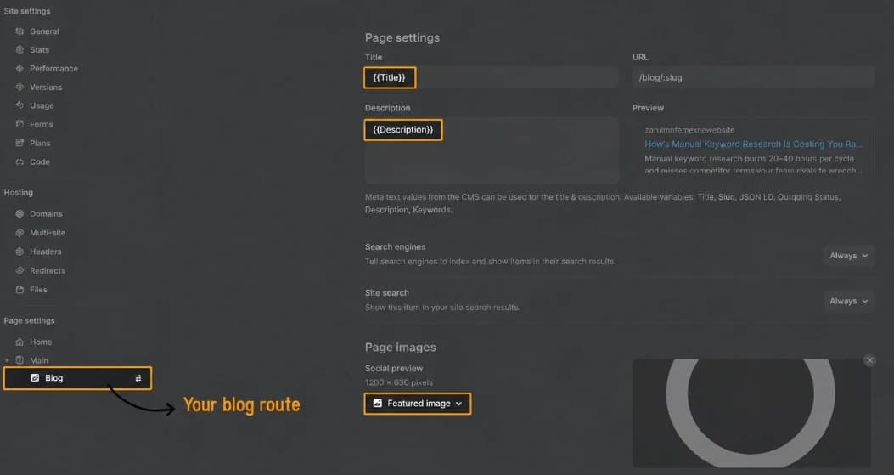The width and height of the screenshot is (894, 475).
Task: Click the Headers icon
Action: [x=20, y=252]
